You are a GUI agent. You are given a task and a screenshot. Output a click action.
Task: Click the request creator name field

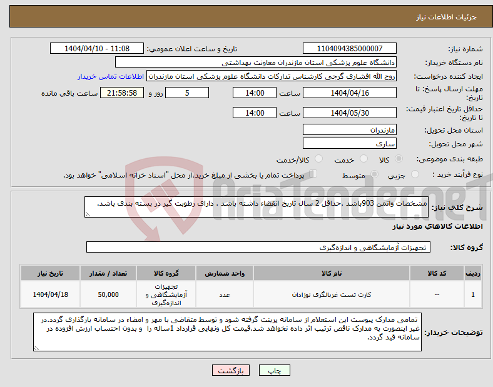(x=272, y=76)
